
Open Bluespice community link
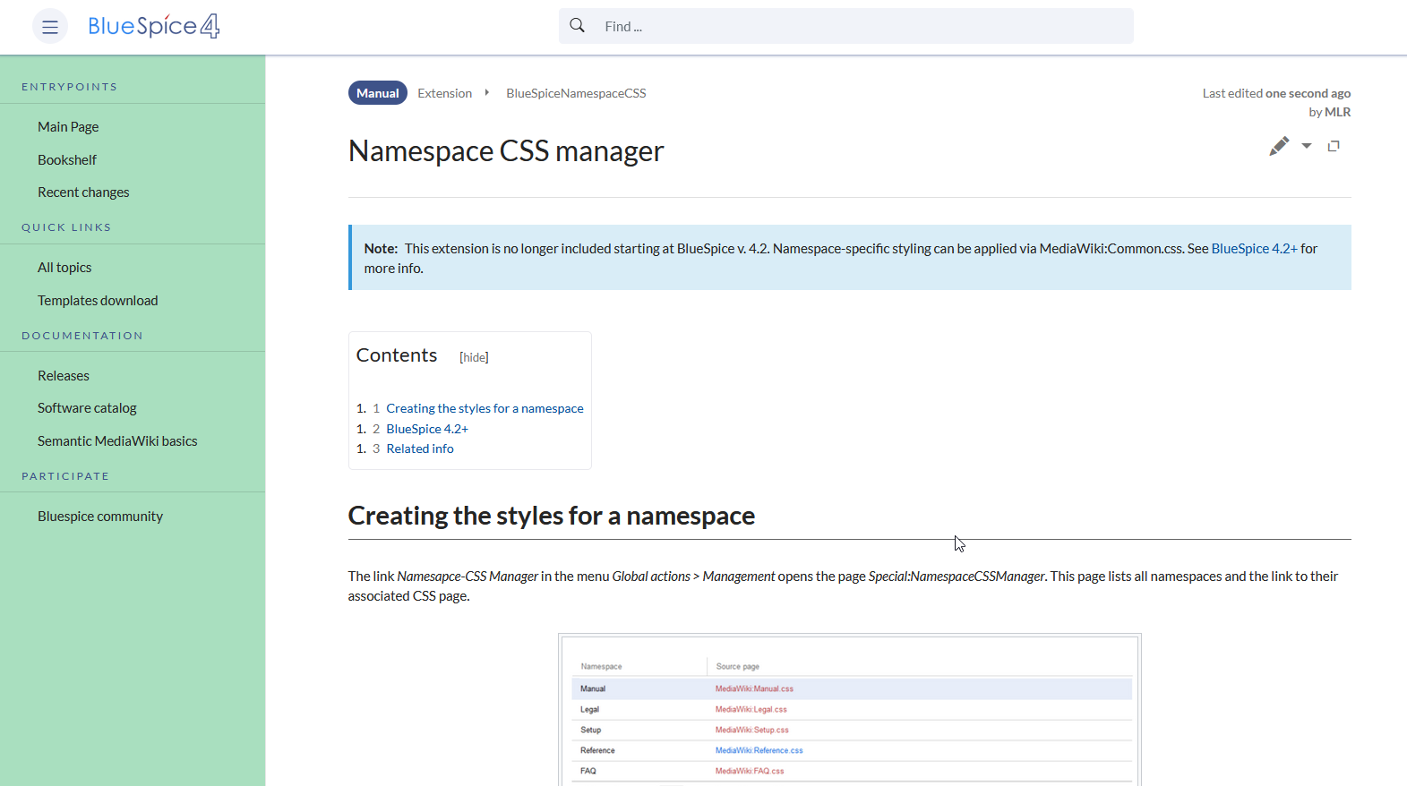[100, 517]
